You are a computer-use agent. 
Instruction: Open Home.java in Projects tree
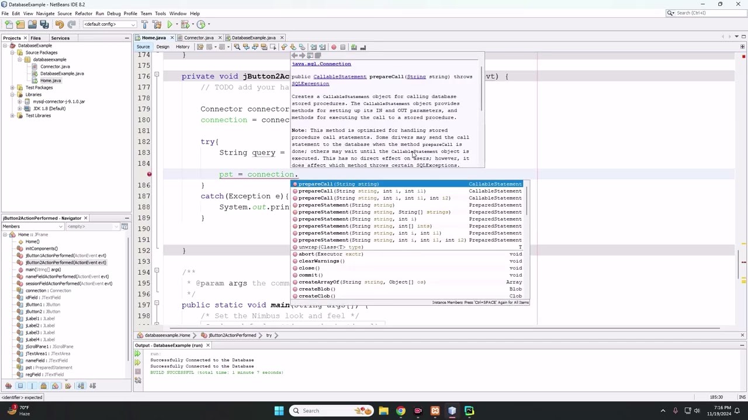point(50,80)
